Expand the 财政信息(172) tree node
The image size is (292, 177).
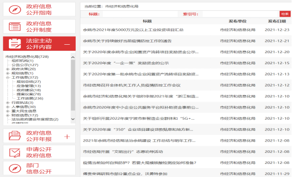[x=7, y=116]
